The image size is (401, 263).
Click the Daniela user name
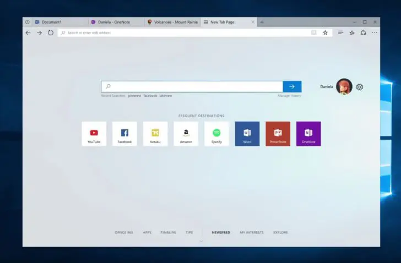click(327, 86)
